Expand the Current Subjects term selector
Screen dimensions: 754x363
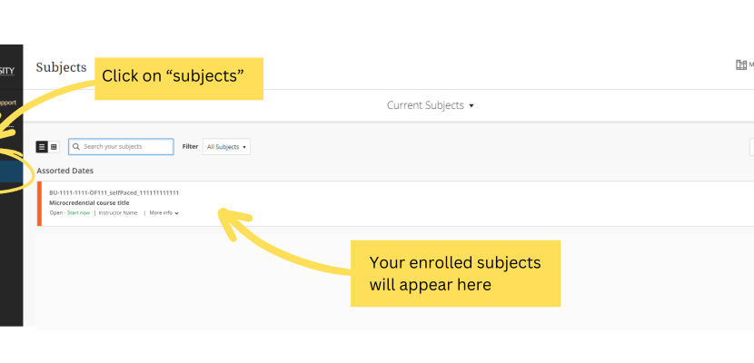[431, 105]
